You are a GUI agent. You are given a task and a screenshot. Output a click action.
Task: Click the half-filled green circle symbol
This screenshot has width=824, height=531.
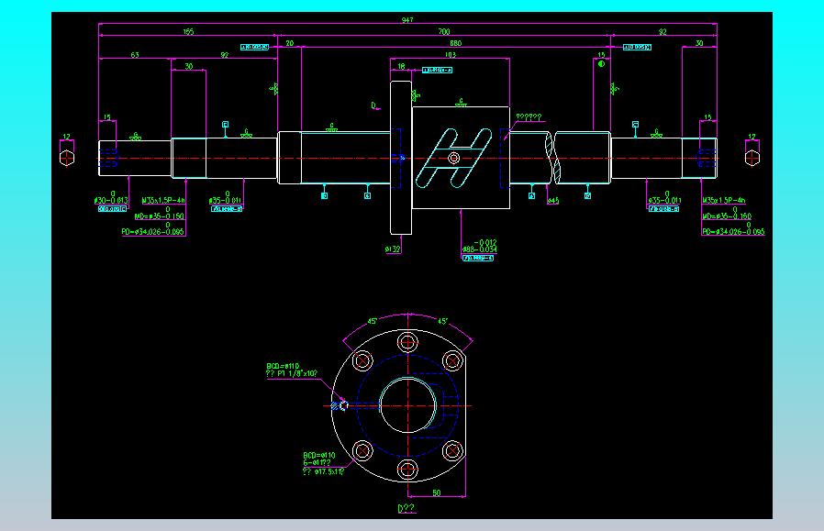click(601, 64)
